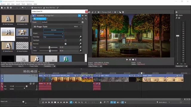Open the Project menu
This screenshot has height=107, width=191.
coord(3,4)
